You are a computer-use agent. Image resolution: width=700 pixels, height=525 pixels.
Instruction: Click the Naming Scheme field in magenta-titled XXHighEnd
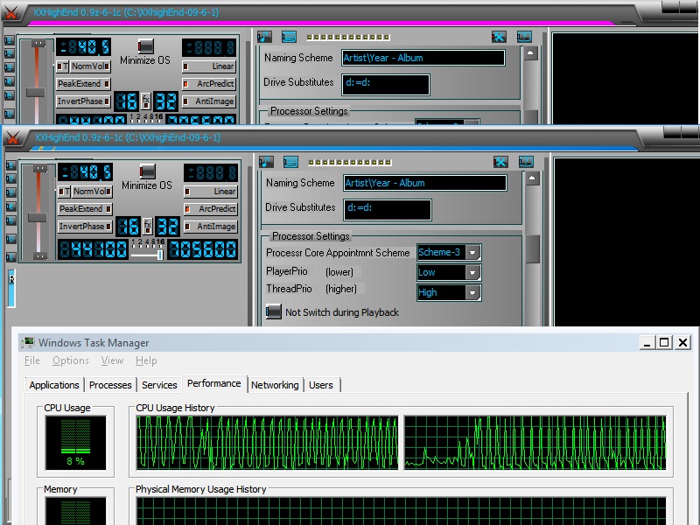pos(423,58)
